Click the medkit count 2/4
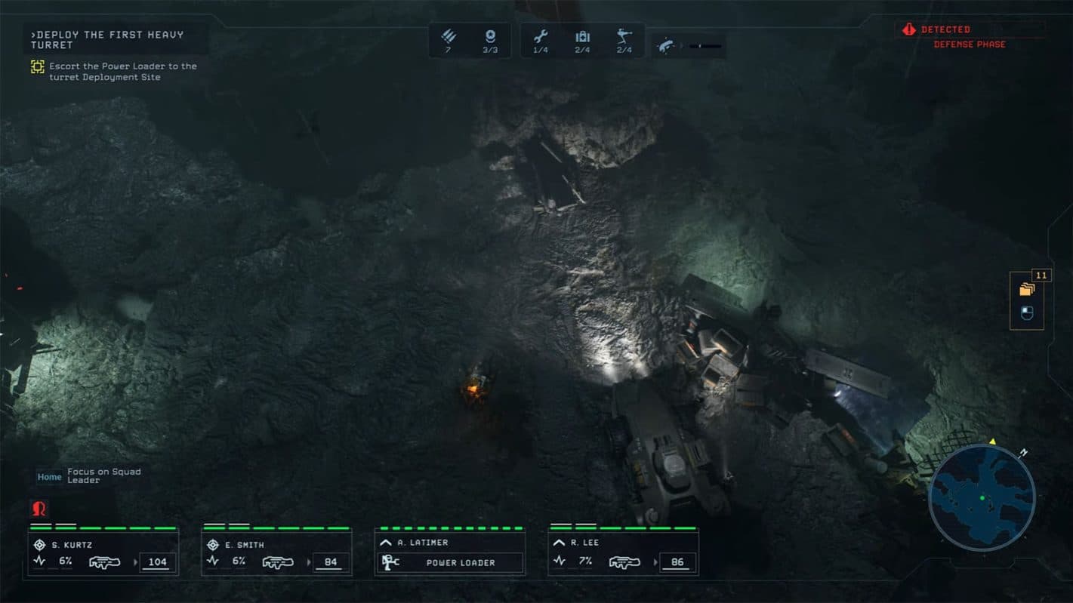 tap(582, 50)
